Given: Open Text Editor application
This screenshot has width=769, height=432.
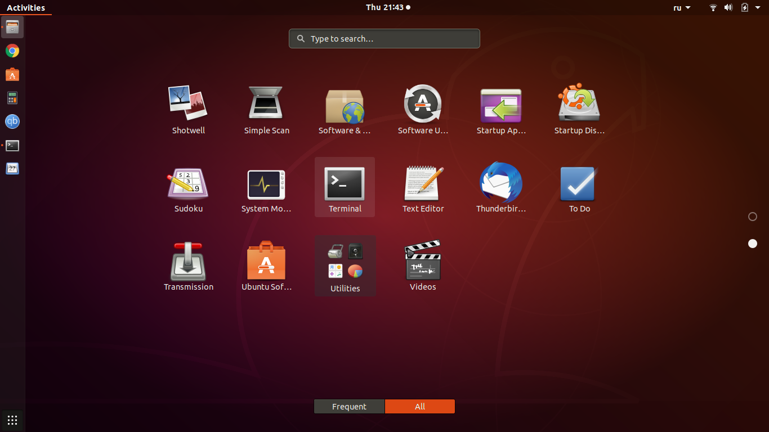Looking at the screenshot, I should click(x=423, y=183).
